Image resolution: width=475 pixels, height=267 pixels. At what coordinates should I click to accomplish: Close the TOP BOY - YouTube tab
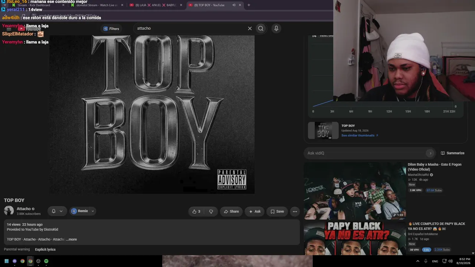coord(240,5)
